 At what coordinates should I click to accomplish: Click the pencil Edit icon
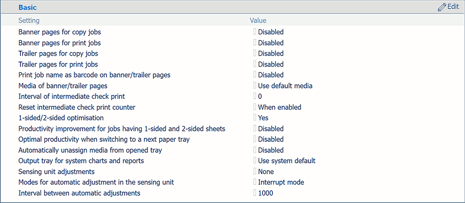441,7
